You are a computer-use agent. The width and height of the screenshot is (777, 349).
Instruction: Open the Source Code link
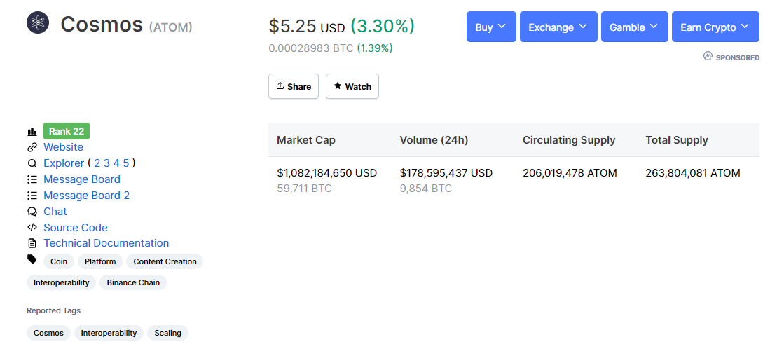[76, 228]
